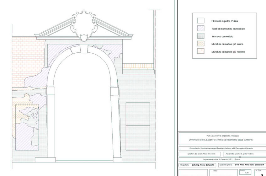
Task: Click the 'Titolo:' field label
Action: tap(215, 171)
